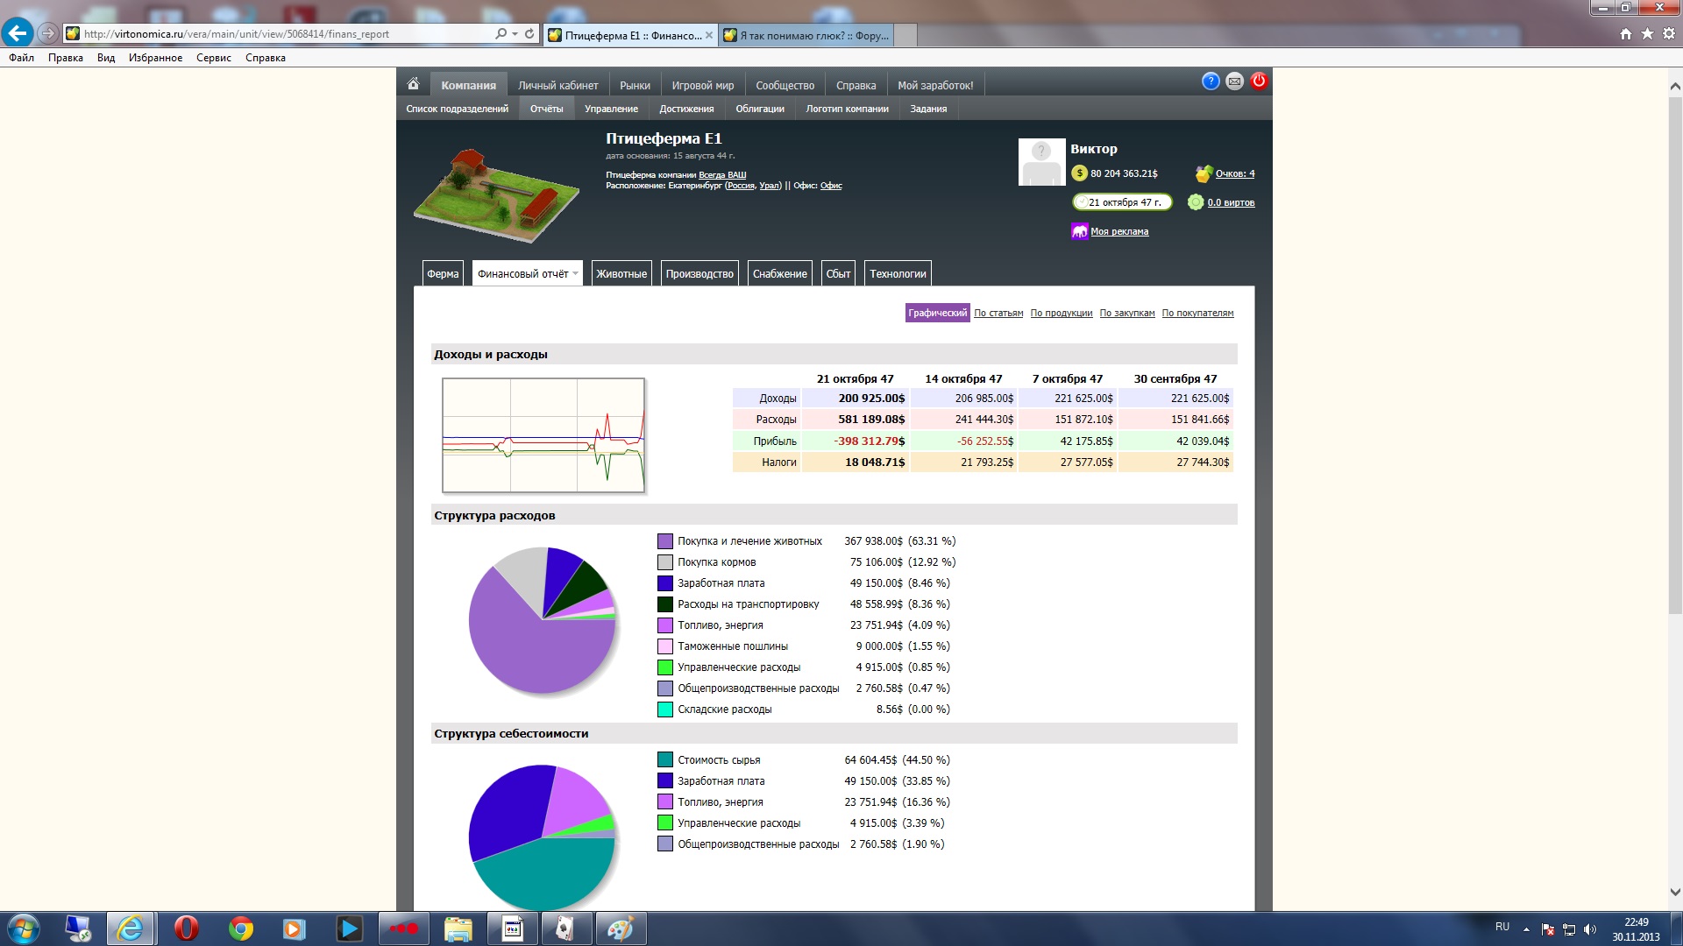Open Opera browser from the taskbar
Image resolution: width=1683 pixels, height=946 pixels.
click(x=186, y=928)
